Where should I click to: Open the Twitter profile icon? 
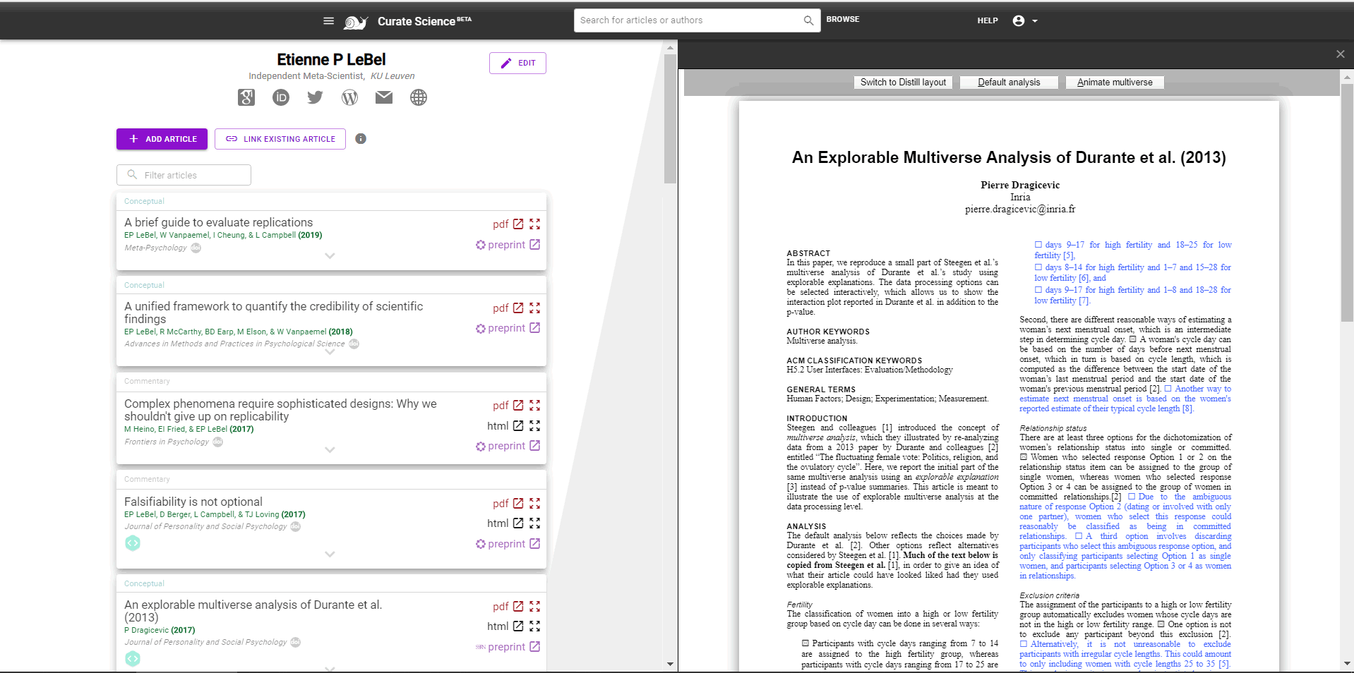(315, 97)
